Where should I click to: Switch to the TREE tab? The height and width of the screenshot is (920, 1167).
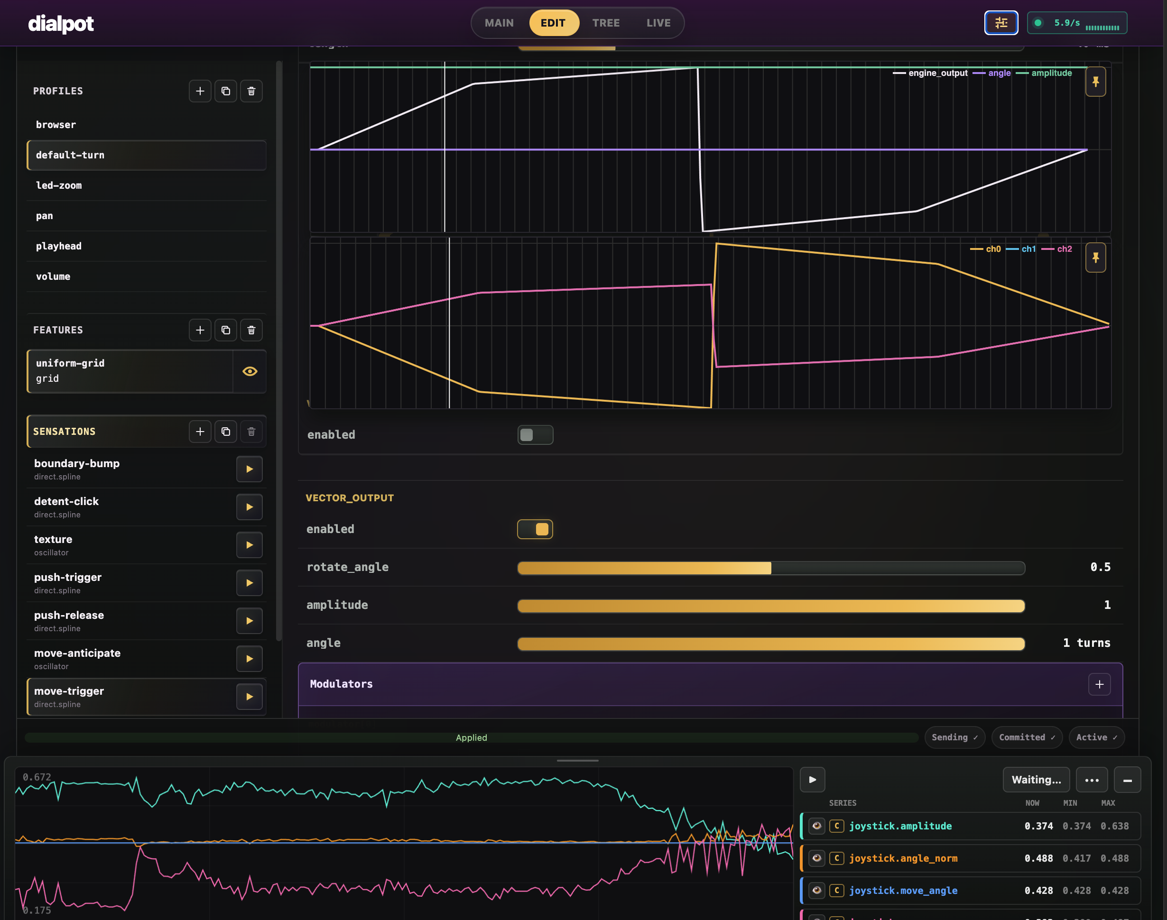[606, 23]
